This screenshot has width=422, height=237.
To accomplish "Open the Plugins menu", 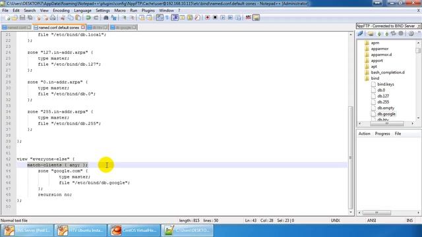I will click(148, 11).
